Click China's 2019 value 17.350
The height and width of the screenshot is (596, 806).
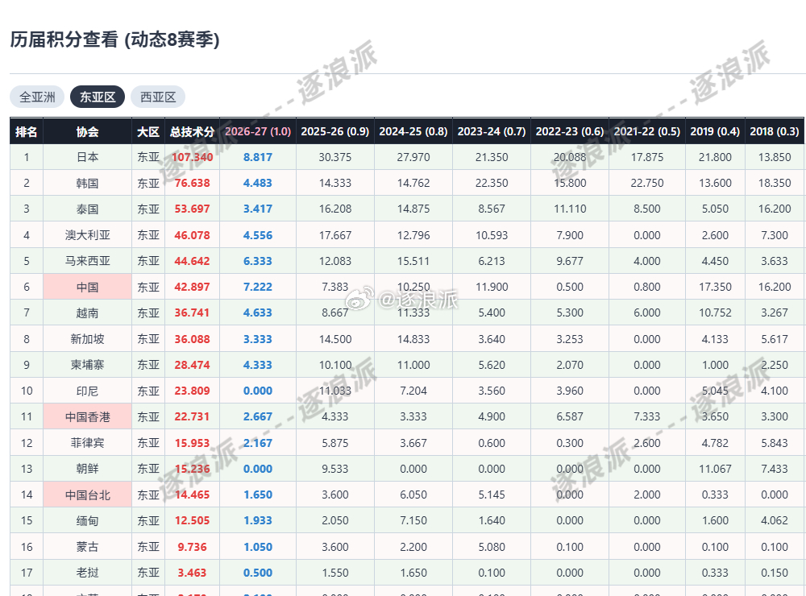pyautogui.click(x=715, y=287)
